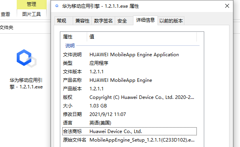Open the 查看 tab in Explorer
The height and width of the screenshot is (147, 240).
point(6,14)
